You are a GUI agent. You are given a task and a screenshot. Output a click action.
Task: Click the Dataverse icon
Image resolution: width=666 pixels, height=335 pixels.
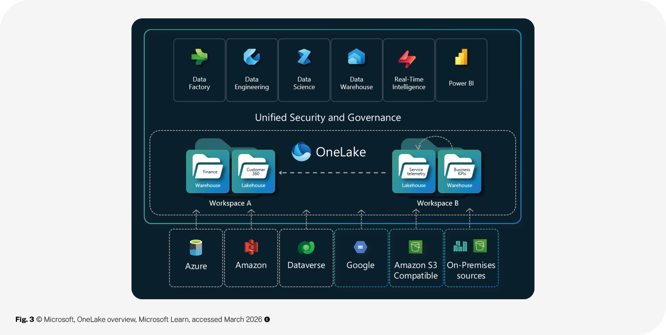pos(306,247)
